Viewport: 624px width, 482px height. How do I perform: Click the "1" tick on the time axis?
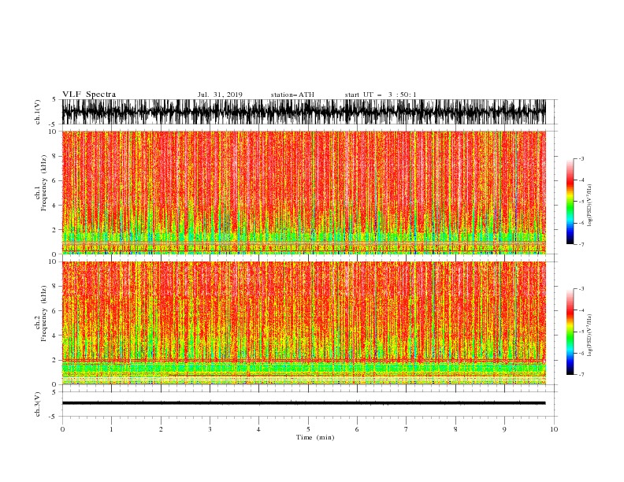[x=111, y=429]
